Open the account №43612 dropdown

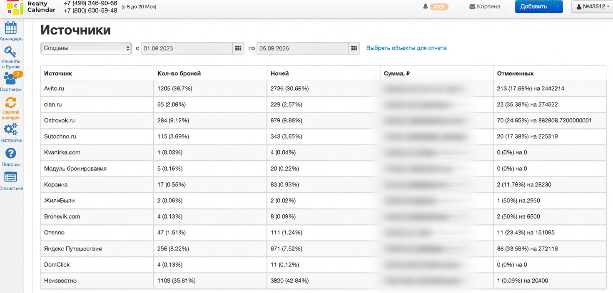(x=593, y=7)
